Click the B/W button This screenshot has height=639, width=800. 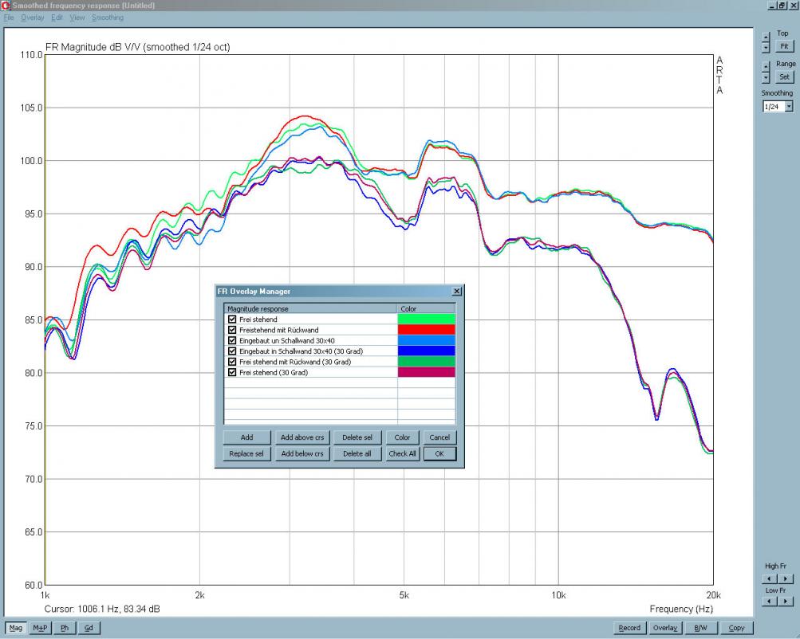700,628
